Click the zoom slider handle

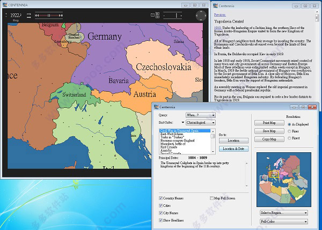[176, 16]
